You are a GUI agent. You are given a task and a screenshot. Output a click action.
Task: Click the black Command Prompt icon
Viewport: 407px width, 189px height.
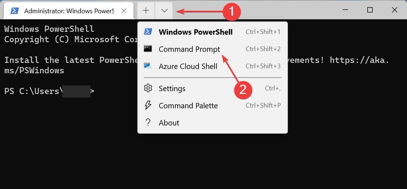click(x=148, y=49)
